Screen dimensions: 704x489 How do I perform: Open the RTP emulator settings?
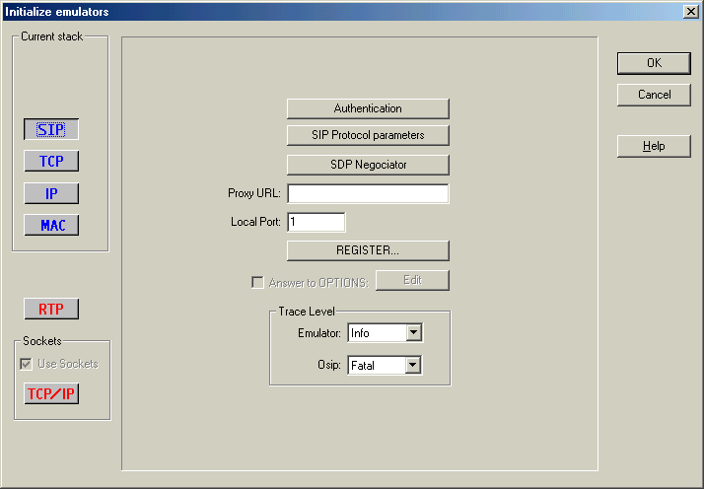(51, 309)
